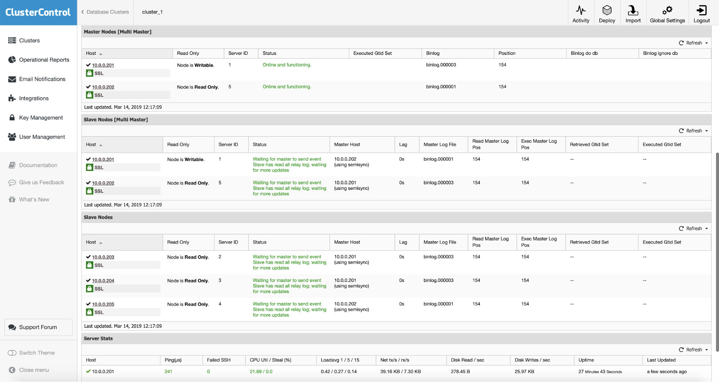Open Slave Nodes Multi Master Refresh caret
Viewport: 719px width, 382px height.
point(706,131)
